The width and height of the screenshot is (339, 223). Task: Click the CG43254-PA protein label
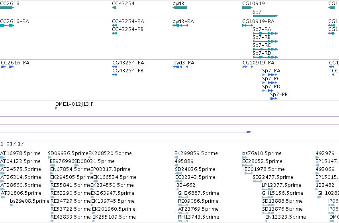tap(128, 63)
